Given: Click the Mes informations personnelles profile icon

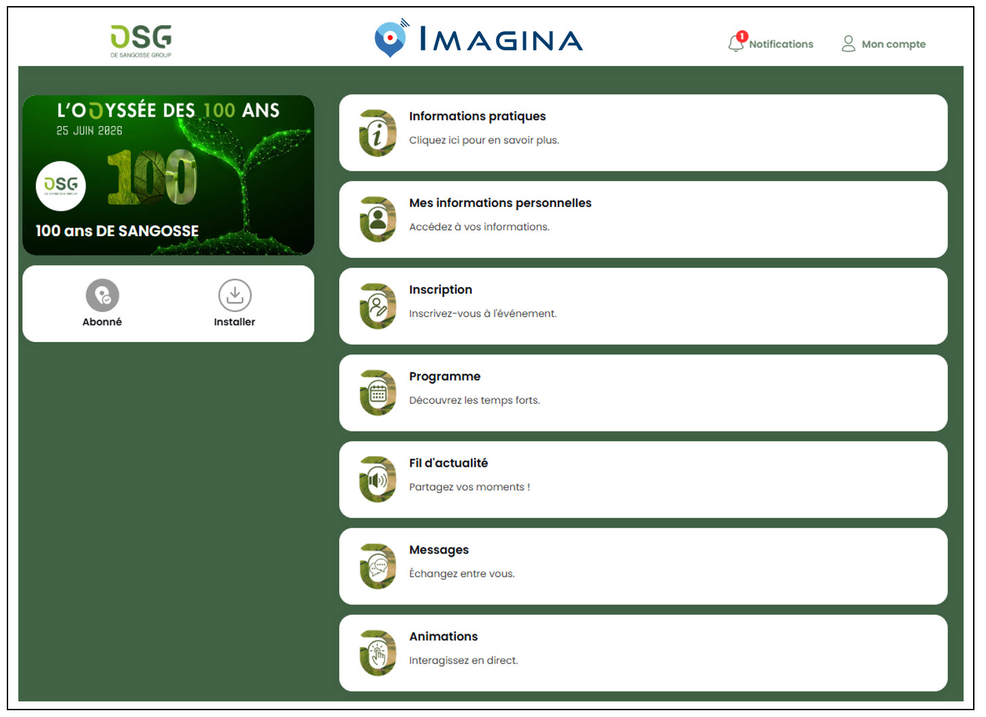Looking at the screenshot, I should pos(377,220).
